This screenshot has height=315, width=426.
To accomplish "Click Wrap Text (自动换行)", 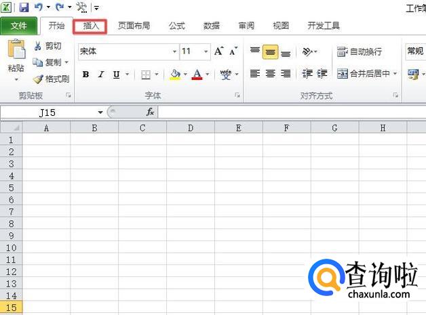I will (359, 51).
